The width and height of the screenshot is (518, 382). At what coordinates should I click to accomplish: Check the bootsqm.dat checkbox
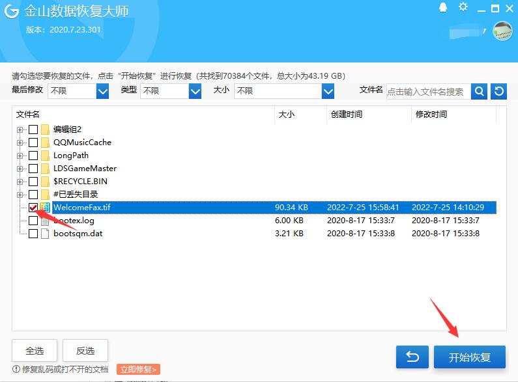click(x=33, y=234)
